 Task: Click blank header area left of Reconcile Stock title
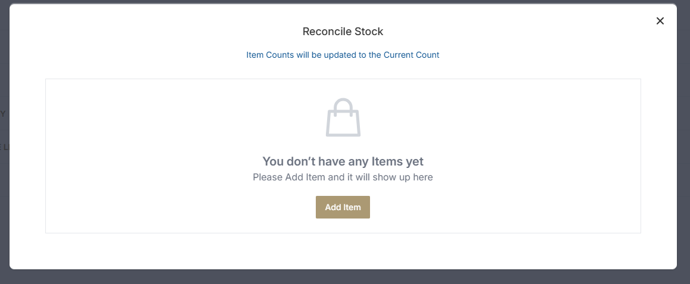click(x=149, y=32)
